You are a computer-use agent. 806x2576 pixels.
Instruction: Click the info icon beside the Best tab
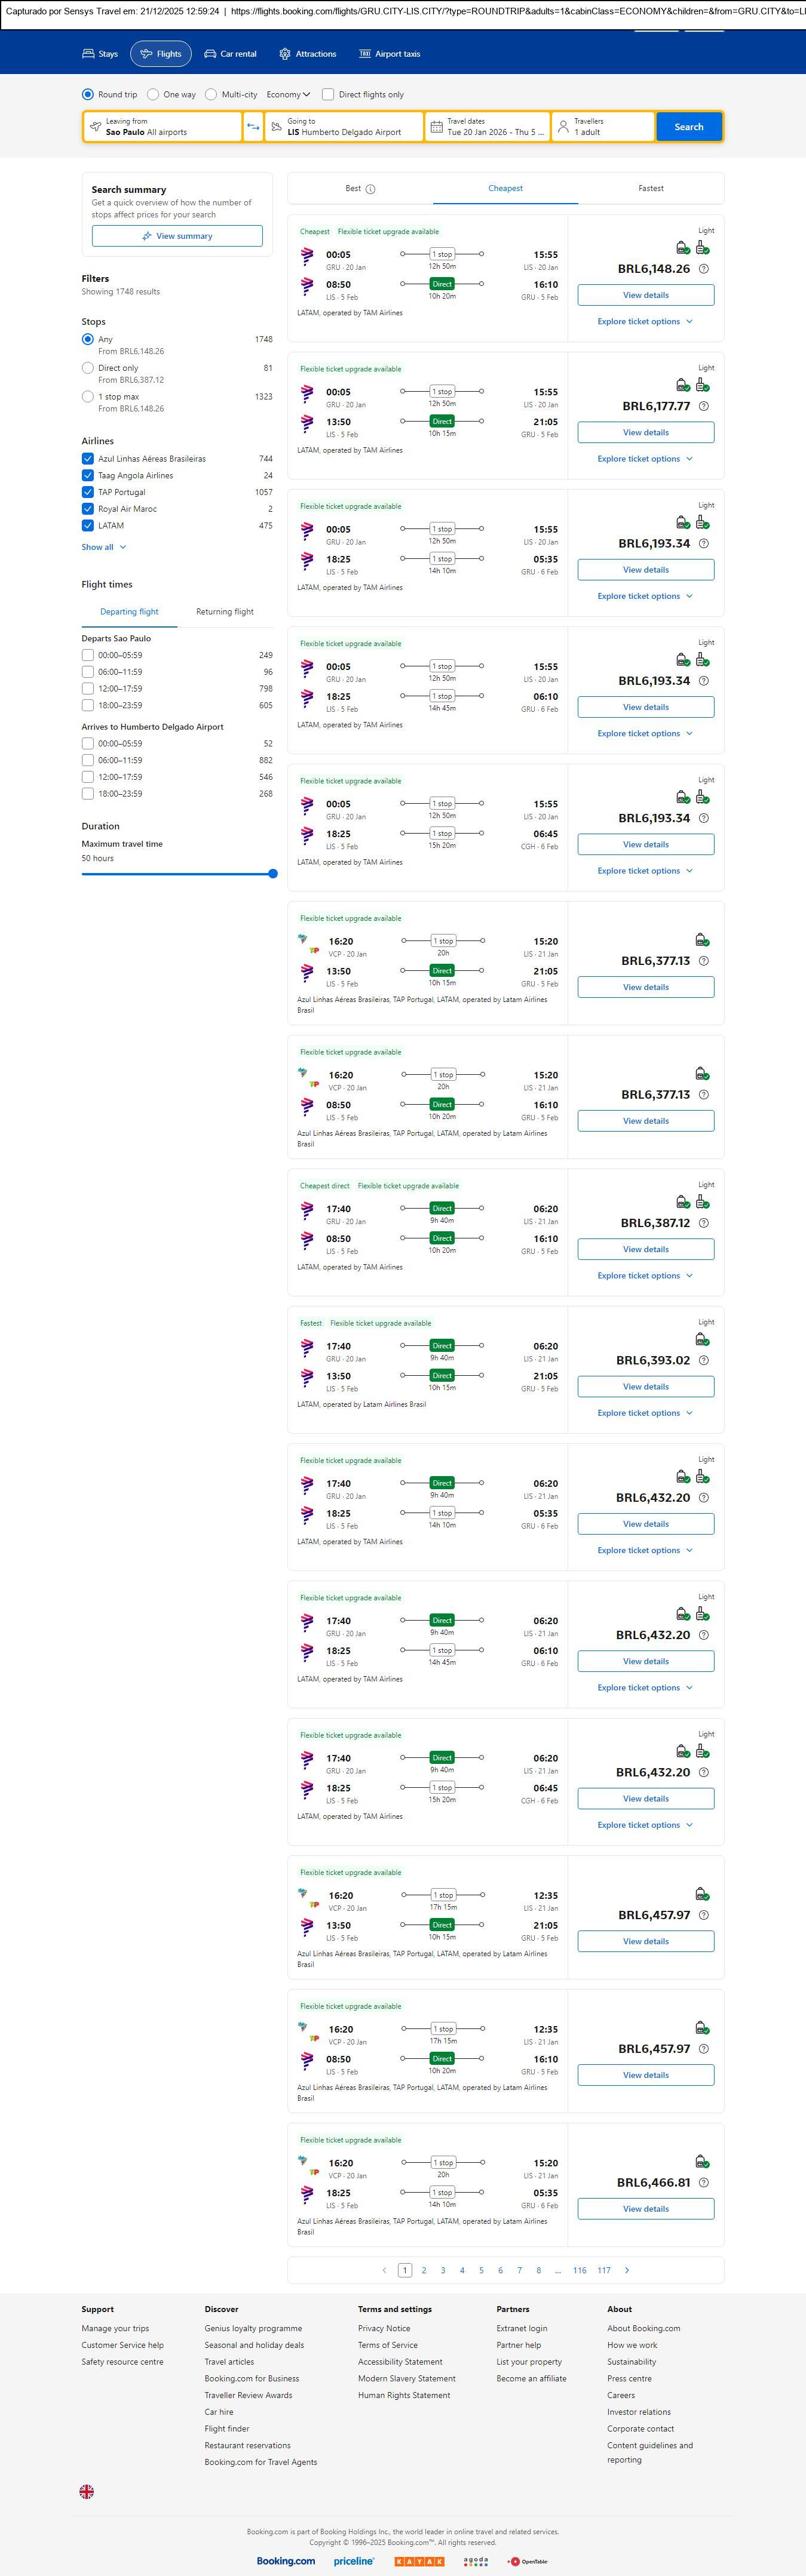(371, 189)
